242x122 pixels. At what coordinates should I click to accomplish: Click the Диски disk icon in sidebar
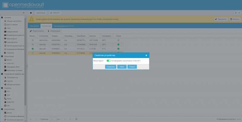pyautogui.click(x=5, y=60)
